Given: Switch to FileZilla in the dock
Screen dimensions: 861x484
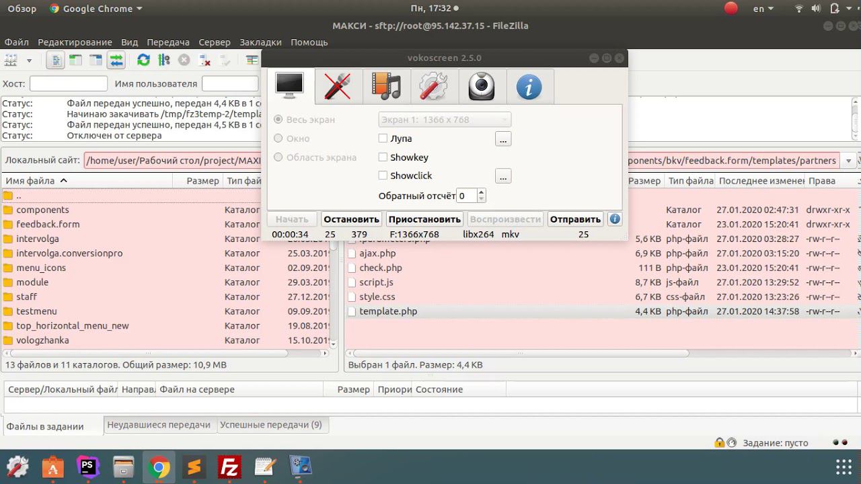Looking at the screenshot, I should (x=229, y=467).
